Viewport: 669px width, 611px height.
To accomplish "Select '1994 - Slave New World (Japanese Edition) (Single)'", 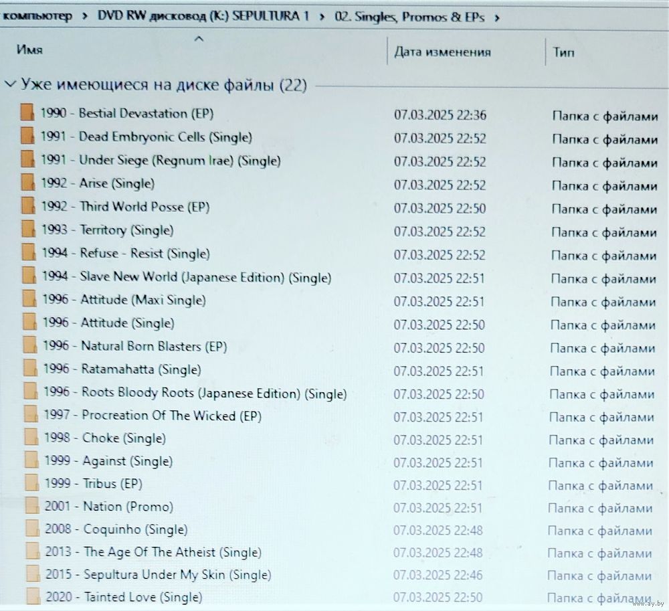I will (187, 277).
